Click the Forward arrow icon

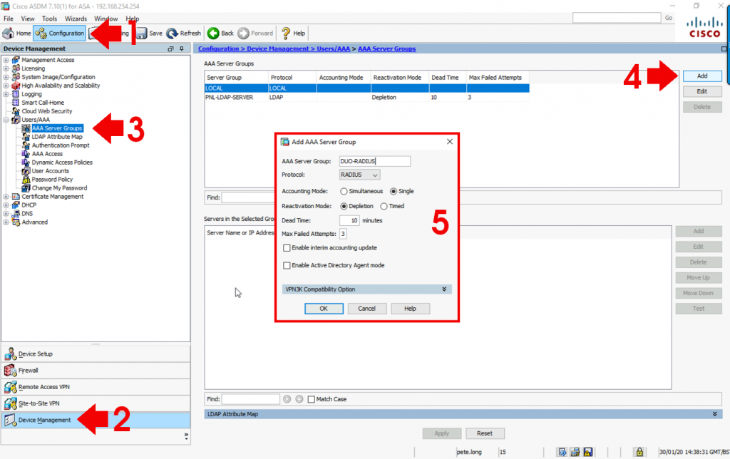244,33
